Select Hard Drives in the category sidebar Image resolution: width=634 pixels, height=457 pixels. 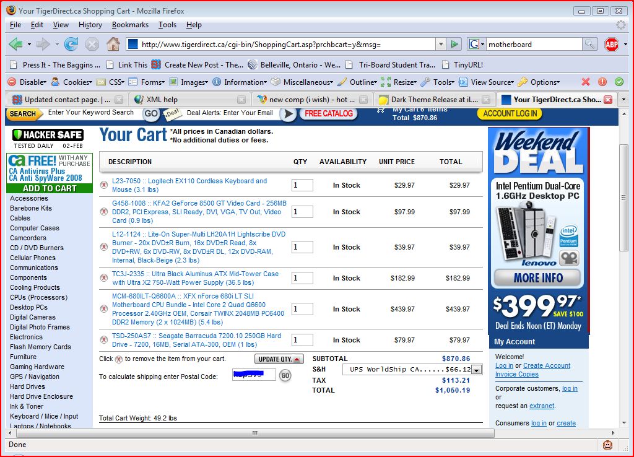click(x=27, y=386)
